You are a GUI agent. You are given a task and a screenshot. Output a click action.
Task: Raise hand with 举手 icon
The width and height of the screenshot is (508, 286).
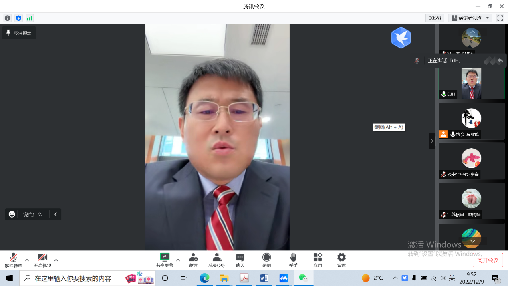tap(293, 260)
